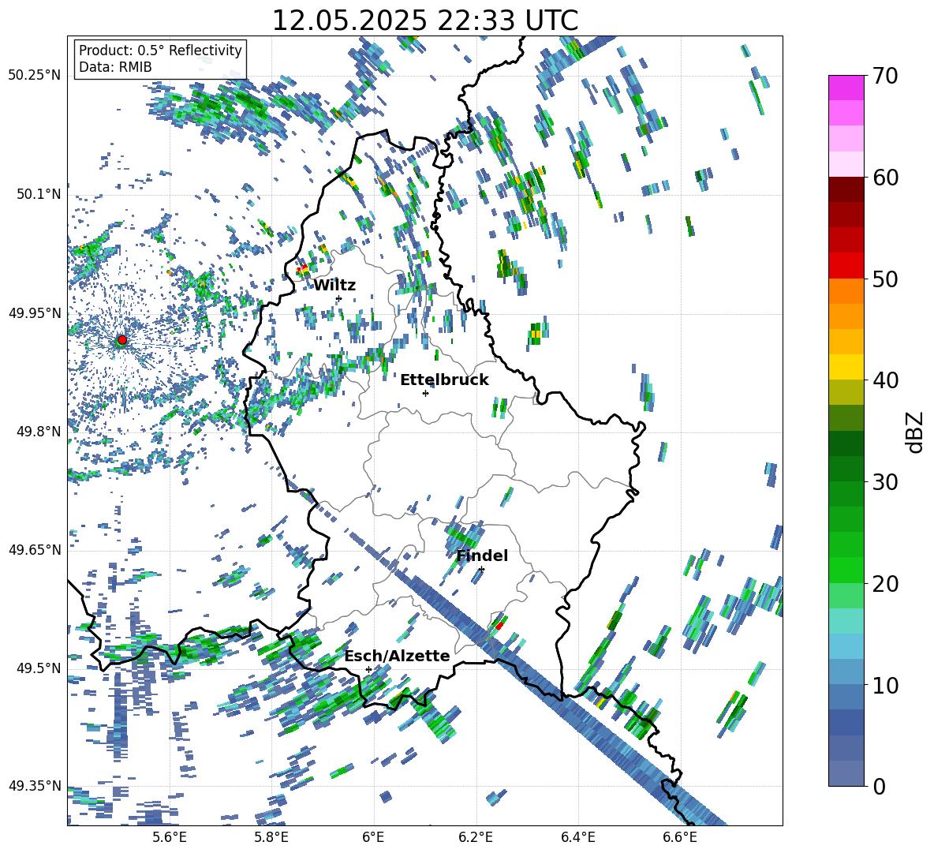Select the Wiltz city label
The image size is (934, 853).
click(334, 286)
